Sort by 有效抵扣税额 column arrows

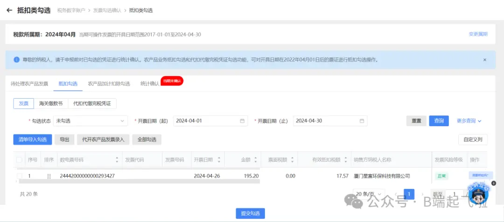point(345,160)
